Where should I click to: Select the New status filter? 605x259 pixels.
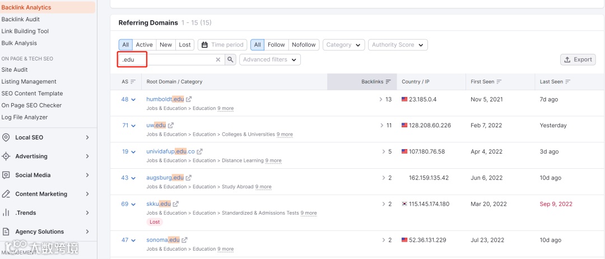pyautogui.click(x=165, y=45)
